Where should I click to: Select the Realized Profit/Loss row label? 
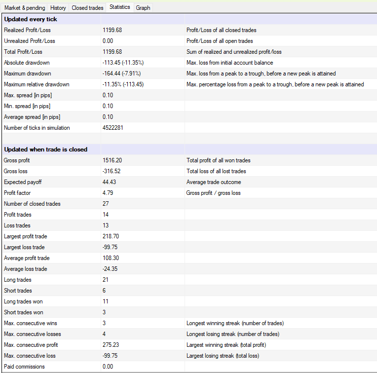23,30
